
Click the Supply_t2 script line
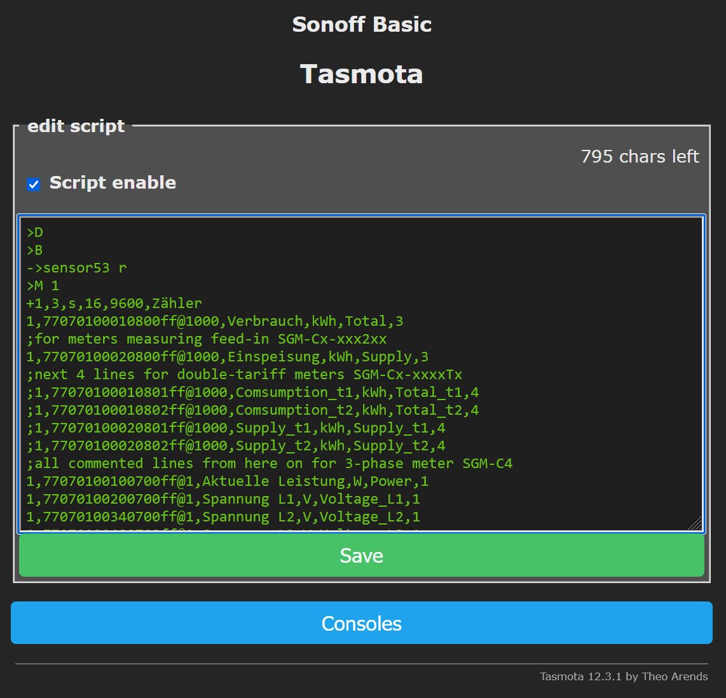coord(236,446)
